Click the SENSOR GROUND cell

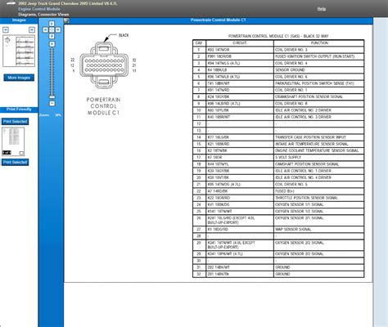pyautogui.click(x=319, y=70)
